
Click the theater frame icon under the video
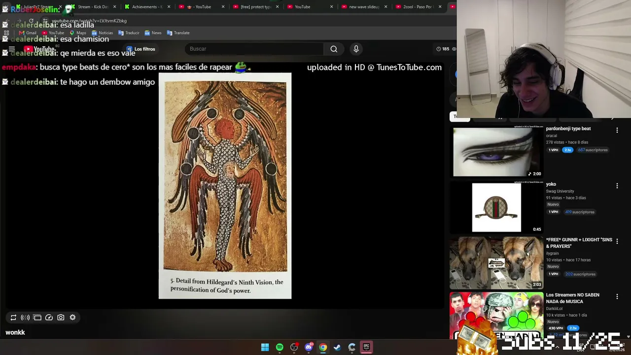coord(37,318)
